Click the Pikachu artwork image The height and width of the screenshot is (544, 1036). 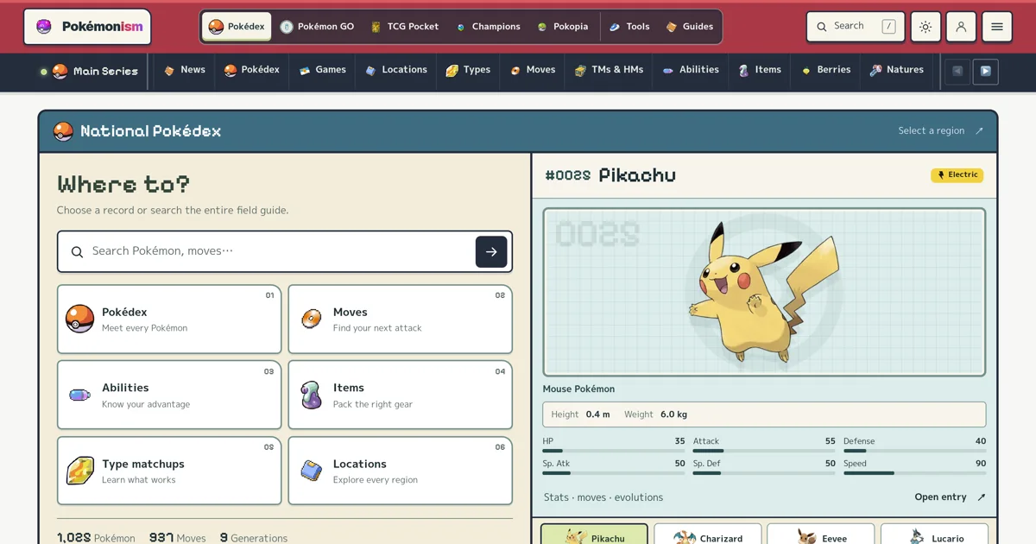(764, 292)
